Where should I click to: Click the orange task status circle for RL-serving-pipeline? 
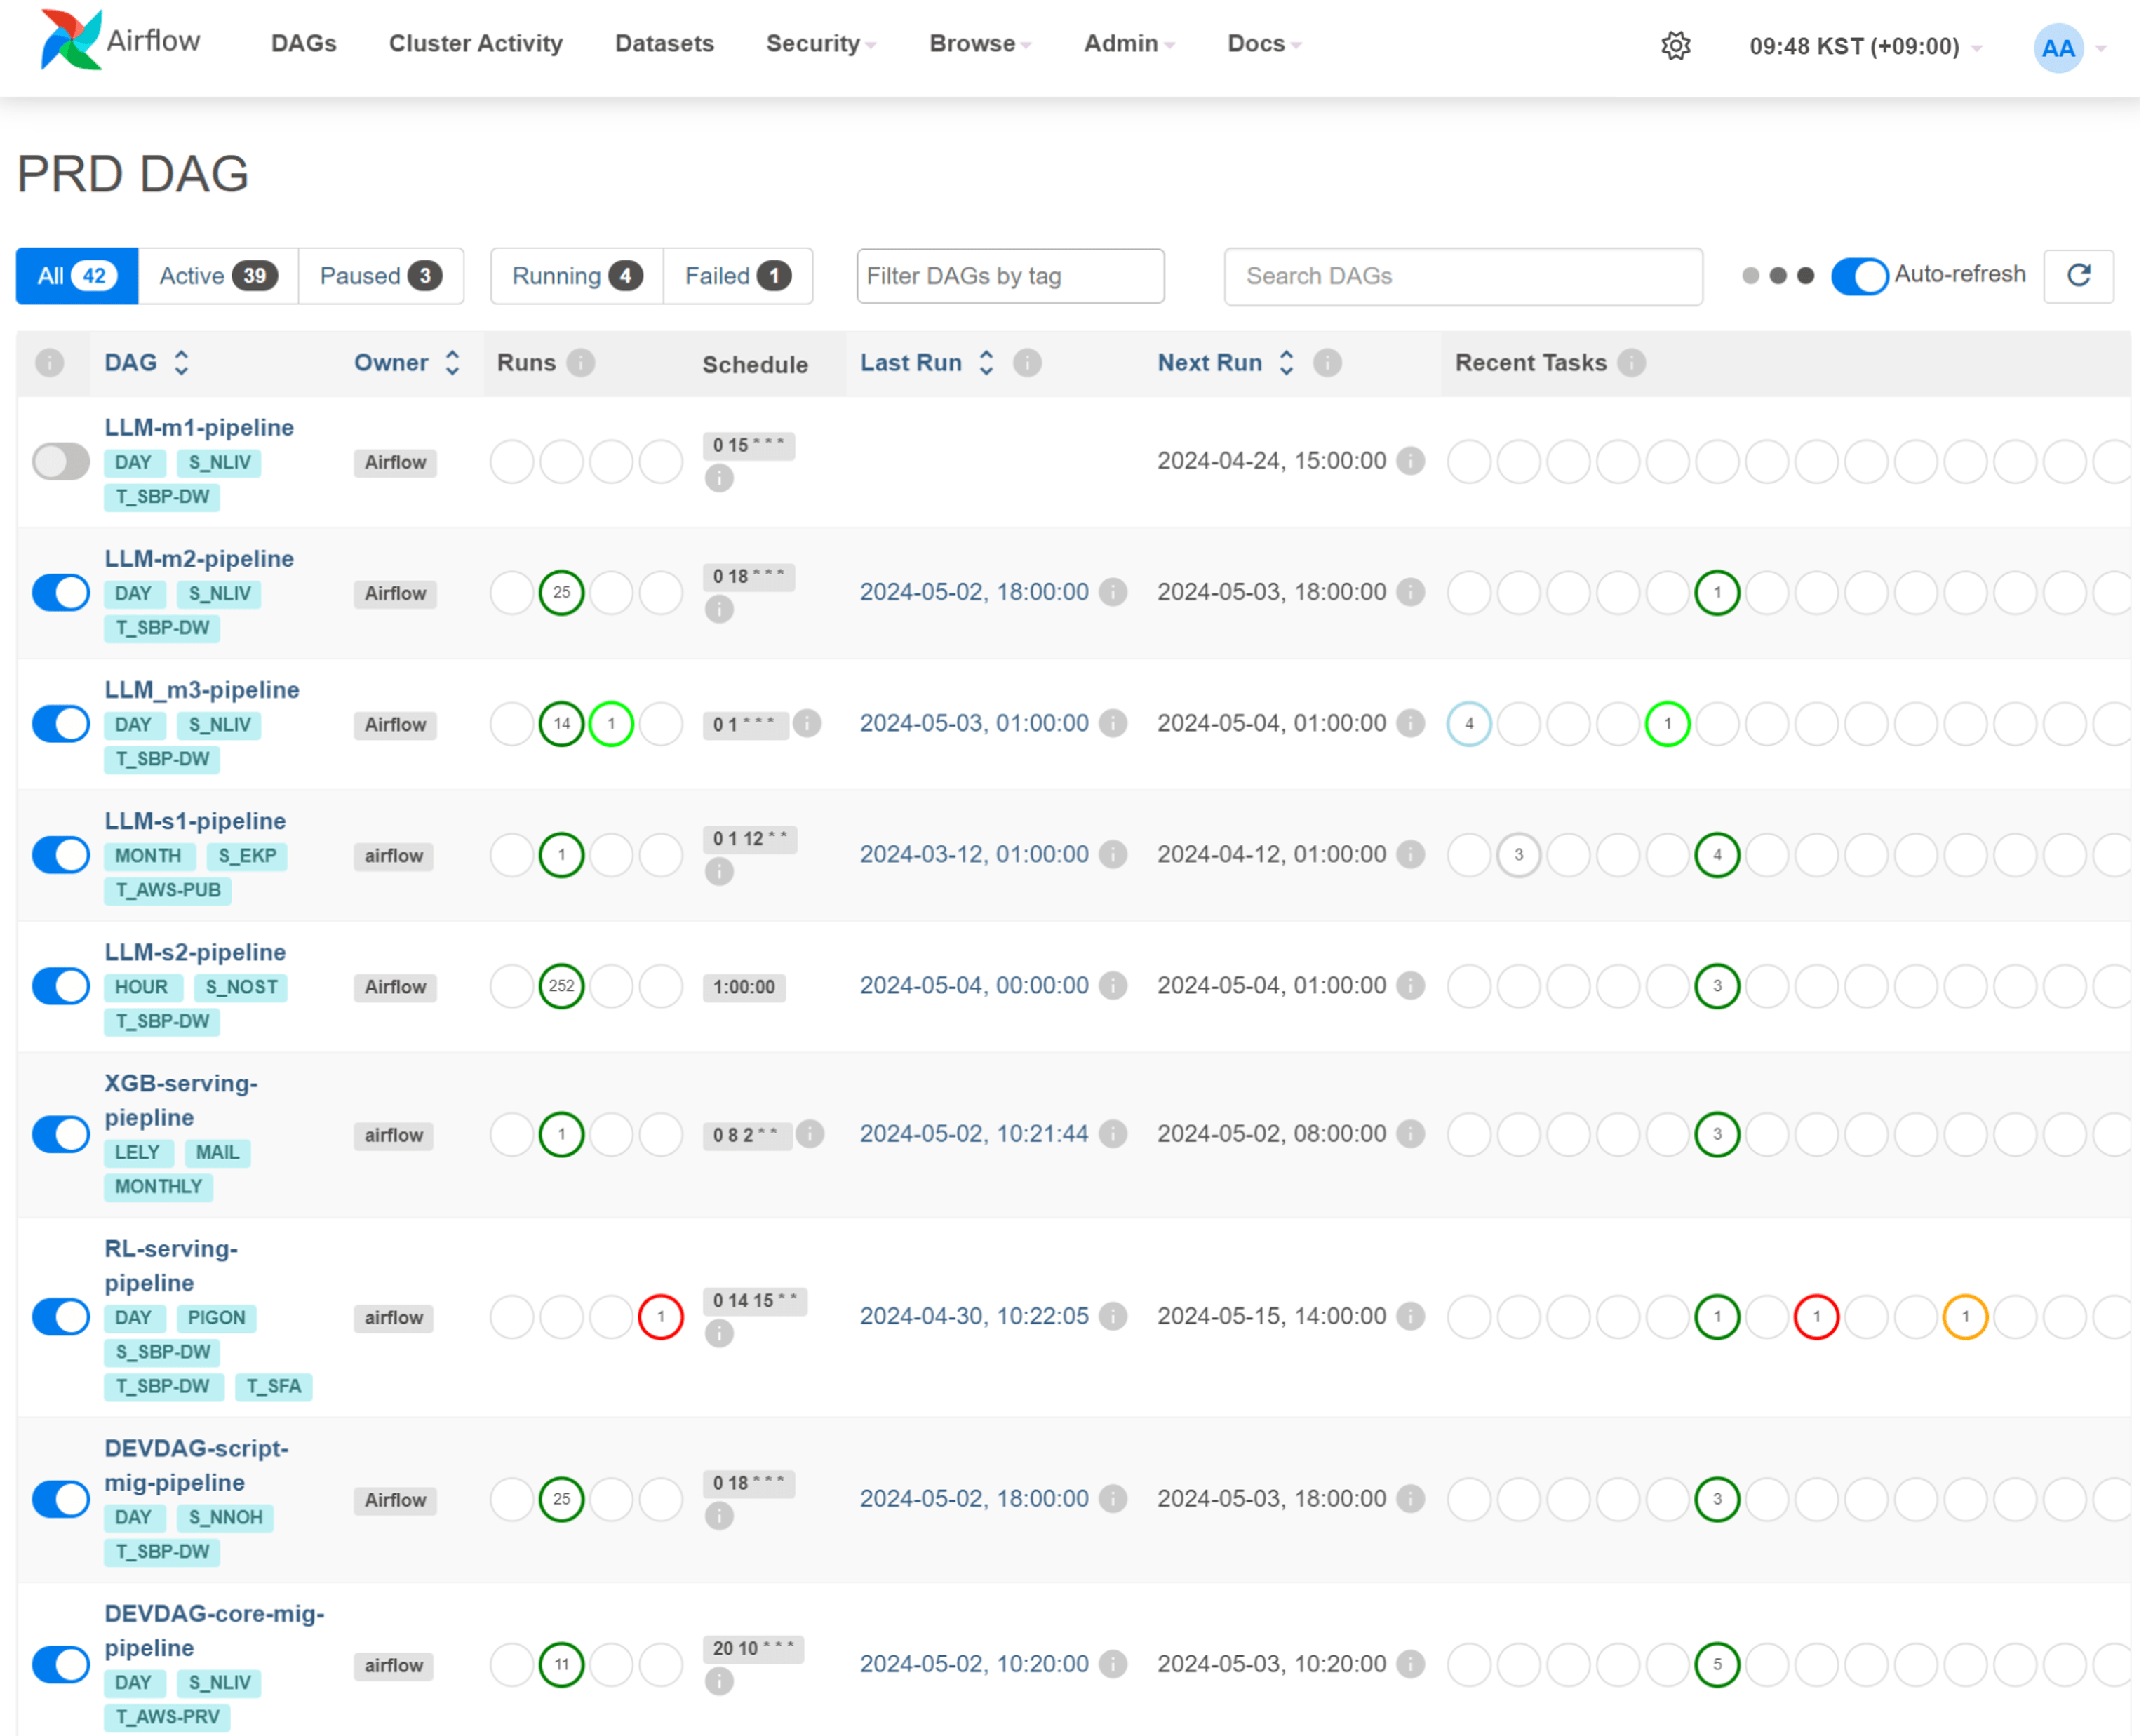pyautogui.click(x=1964, y=1317)
